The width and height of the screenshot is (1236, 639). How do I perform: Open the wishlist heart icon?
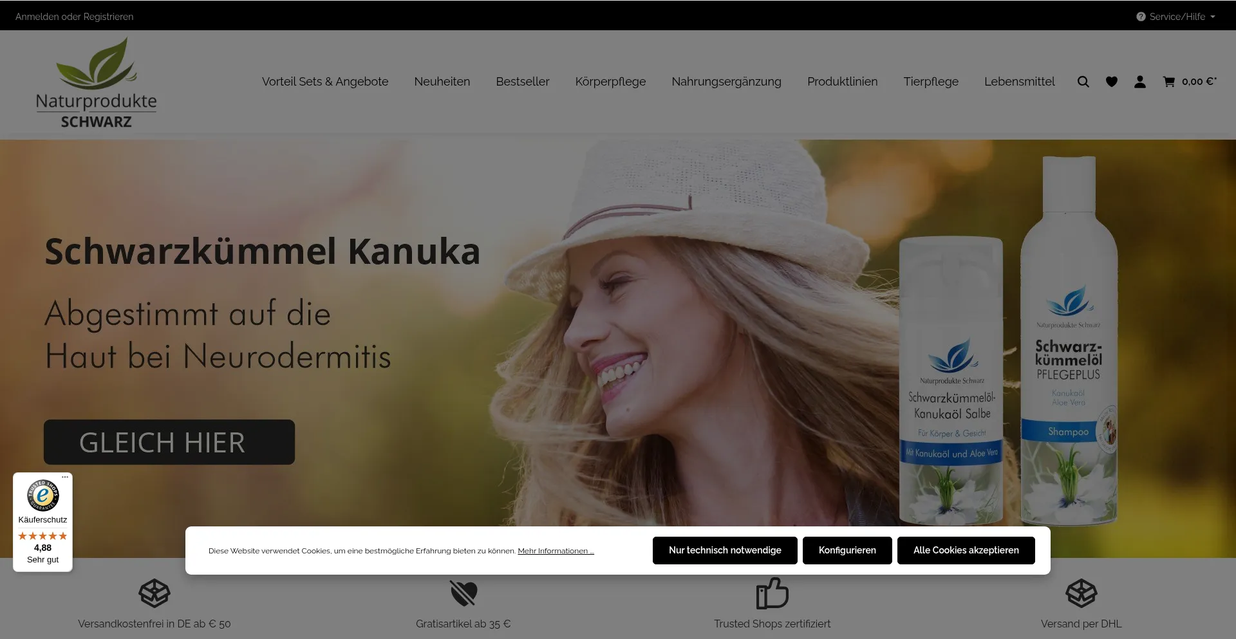pos(1111,82)
